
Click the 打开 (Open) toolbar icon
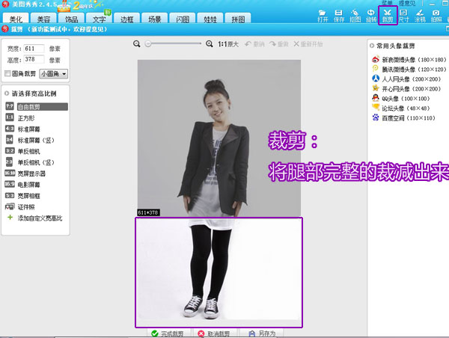(323, 15)
